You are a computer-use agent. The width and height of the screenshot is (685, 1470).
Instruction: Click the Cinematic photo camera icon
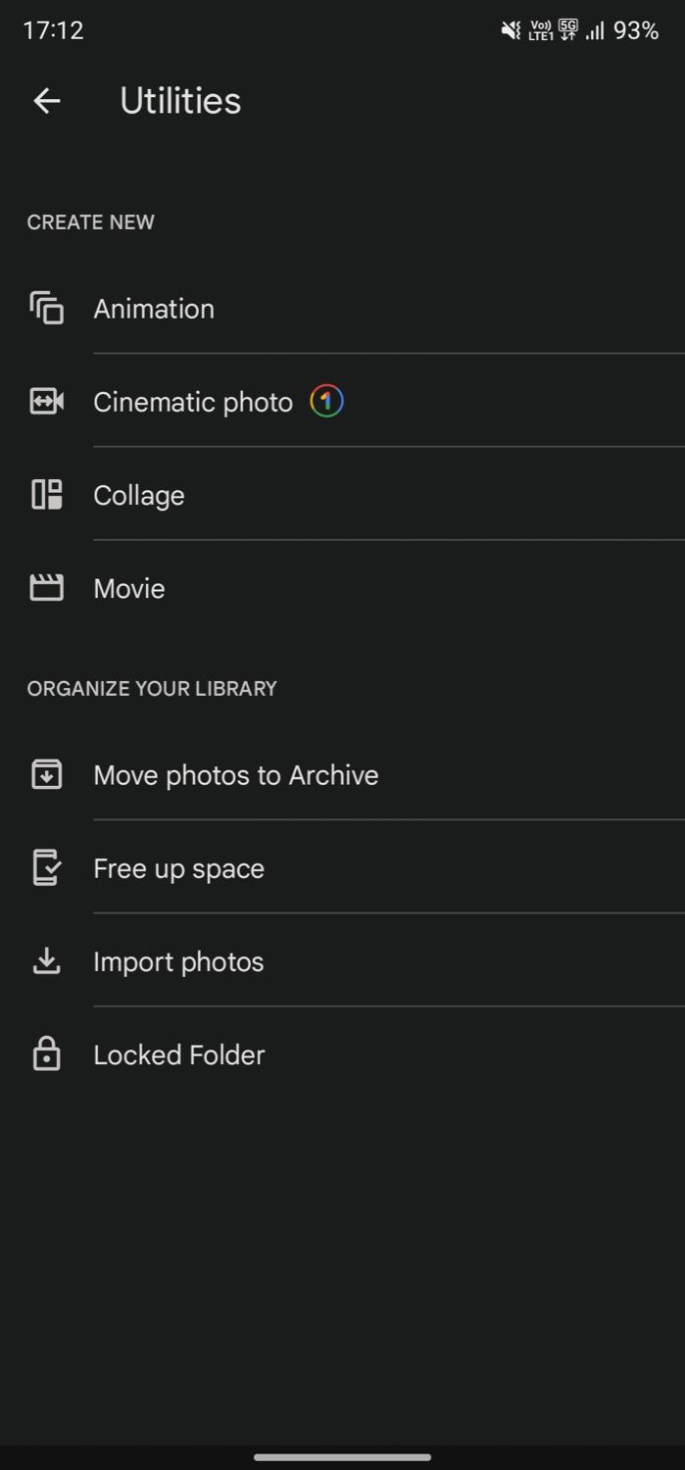coord(46,401)
